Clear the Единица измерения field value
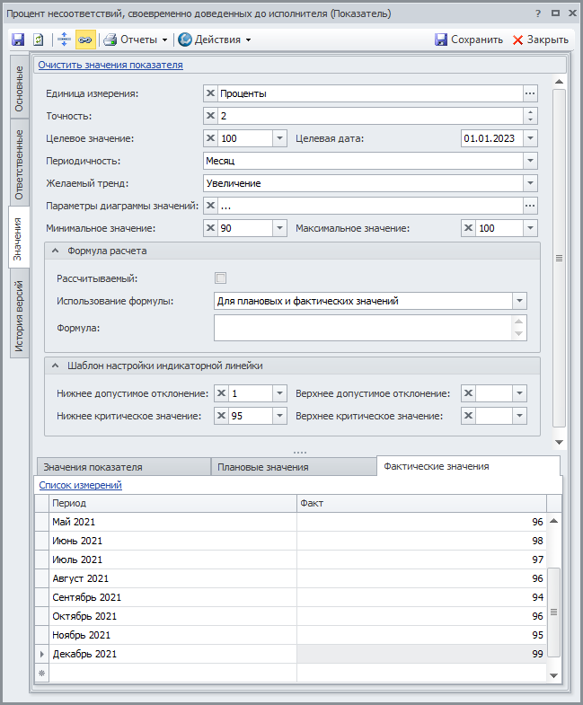The image size is (583, 705). coord(211,93)
